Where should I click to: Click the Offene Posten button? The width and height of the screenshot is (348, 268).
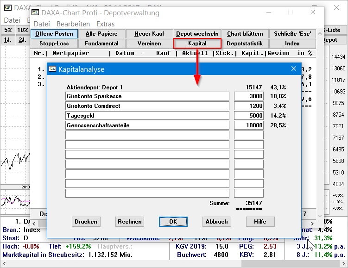click(54, 34)
